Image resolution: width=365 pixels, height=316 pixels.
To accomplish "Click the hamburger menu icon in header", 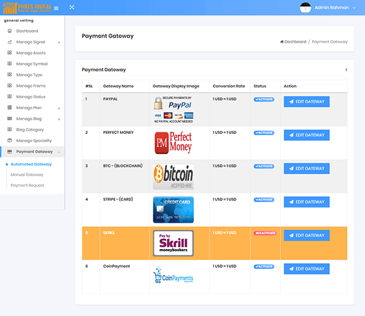I will (56, 8).
